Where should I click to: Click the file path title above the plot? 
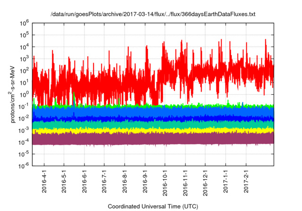pyautogui.click(x=152, y=15)
